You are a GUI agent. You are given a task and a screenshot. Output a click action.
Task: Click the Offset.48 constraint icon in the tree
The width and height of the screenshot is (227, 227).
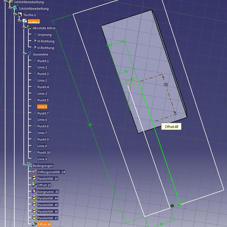click(34, 224)
